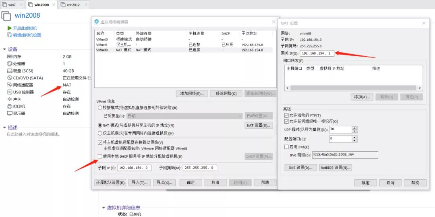
Task: Select host-only mode radio button
Action: (100, 133)
